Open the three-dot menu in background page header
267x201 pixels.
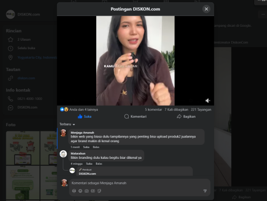[x=263, y=14]
